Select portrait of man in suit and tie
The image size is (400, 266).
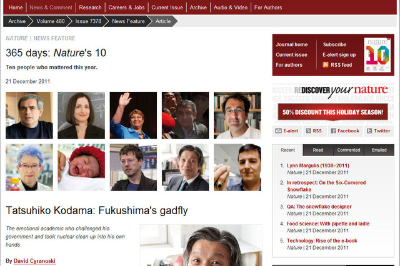(185, 167)
